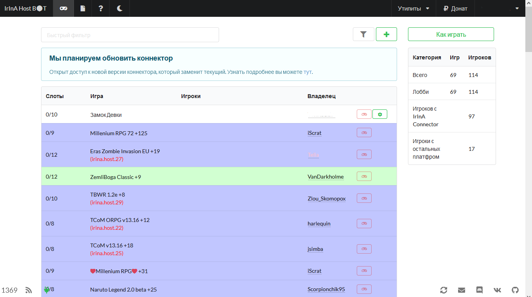Click the red (irina.host.27) label
Image resolution: width=532 pixels, height=297 pixels.
(107, 159)
